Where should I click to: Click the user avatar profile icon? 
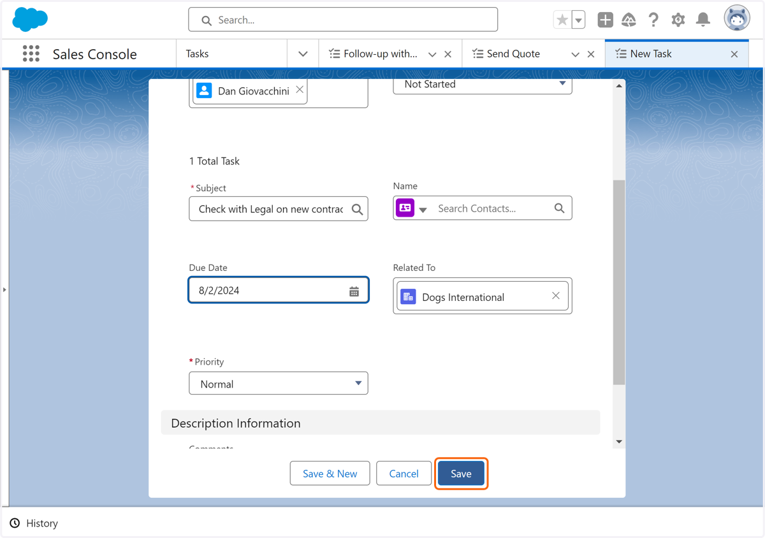[737, 18]
